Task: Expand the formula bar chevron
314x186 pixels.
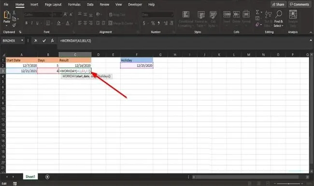Action: (x=311, y=41)
